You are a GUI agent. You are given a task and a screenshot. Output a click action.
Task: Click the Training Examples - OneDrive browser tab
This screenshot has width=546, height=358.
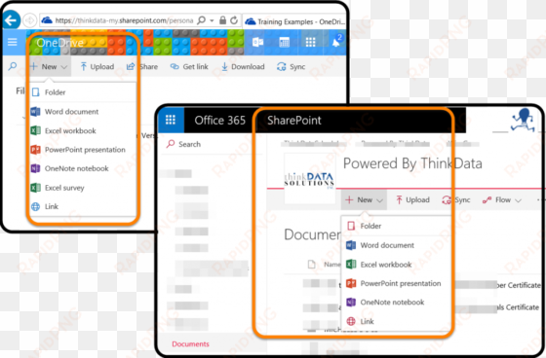pyautogui.click(x=294, y=21)
